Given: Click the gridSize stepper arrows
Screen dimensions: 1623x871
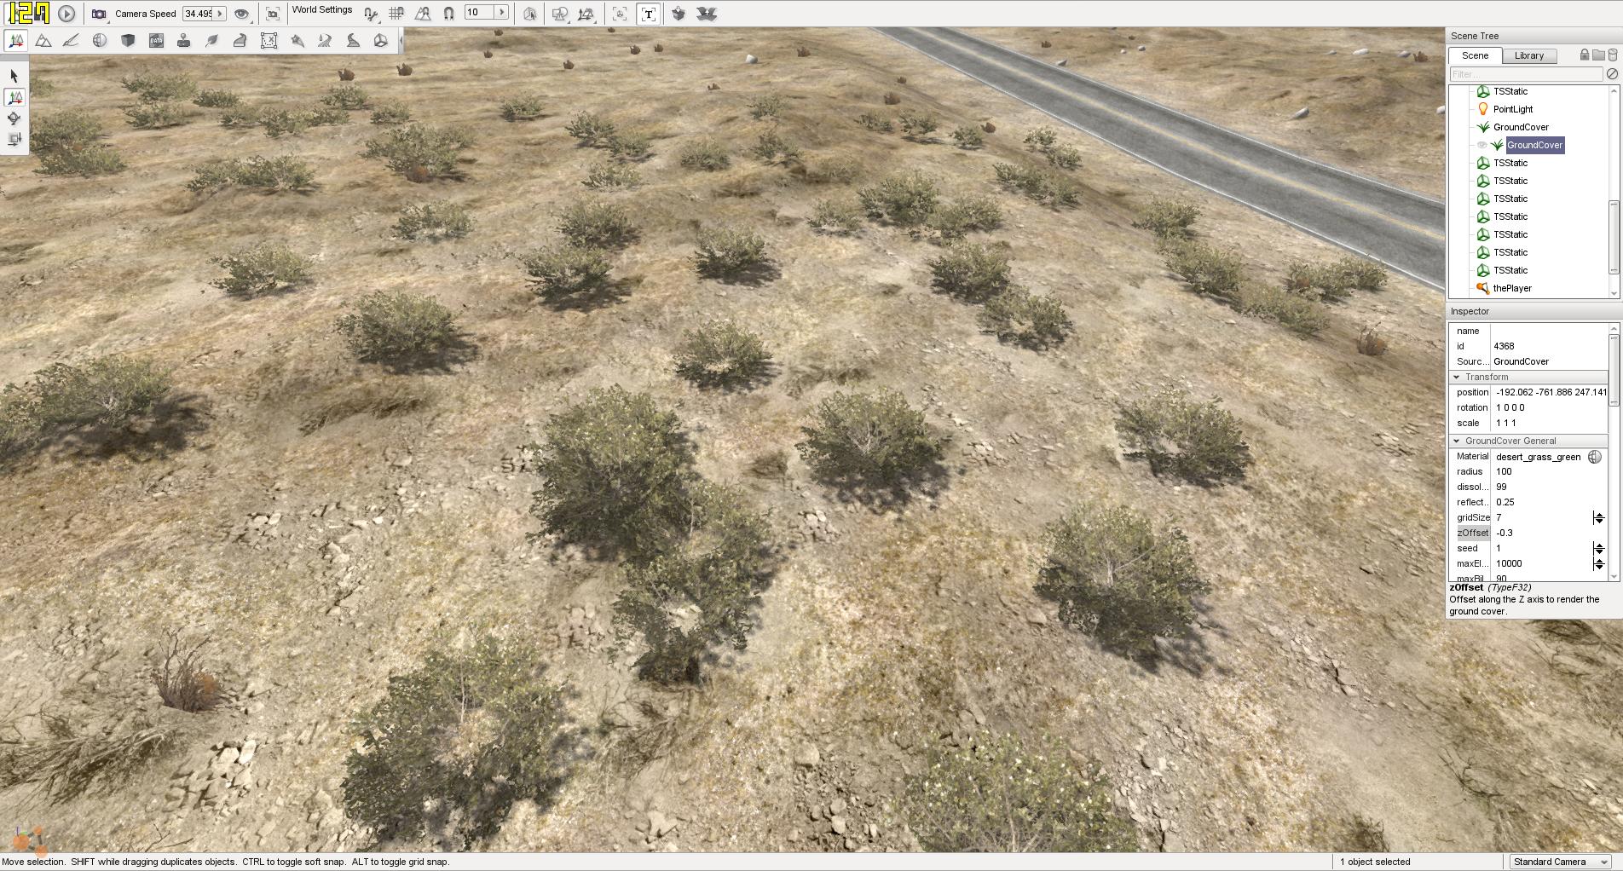Looking at the screenshot, I should click(x=1598, y=517).
